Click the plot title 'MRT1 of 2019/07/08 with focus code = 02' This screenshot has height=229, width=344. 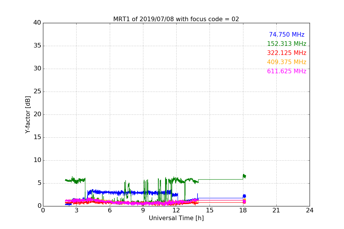[176, 19]
